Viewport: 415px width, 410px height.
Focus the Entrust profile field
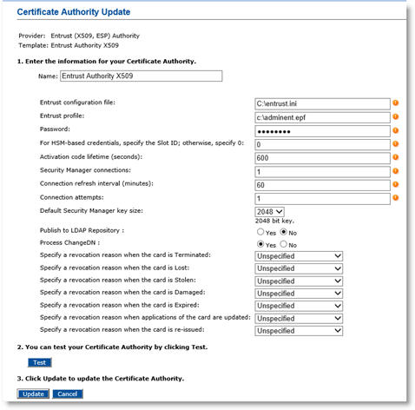pyautogui.click(x=322, y=117)
